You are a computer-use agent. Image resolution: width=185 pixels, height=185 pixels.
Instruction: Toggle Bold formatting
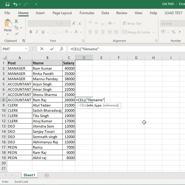[x=31, y=32]
